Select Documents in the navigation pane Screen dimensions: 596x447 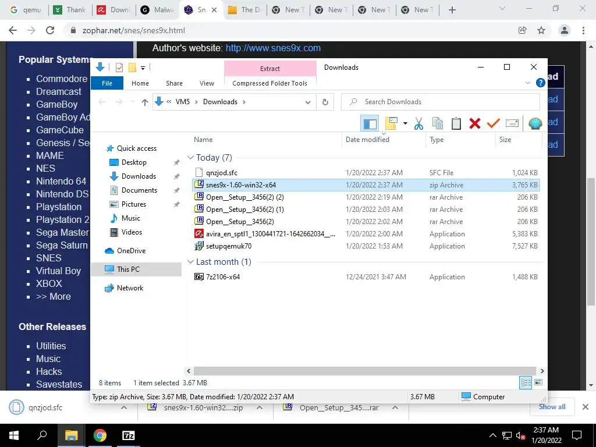click(139, 190)
